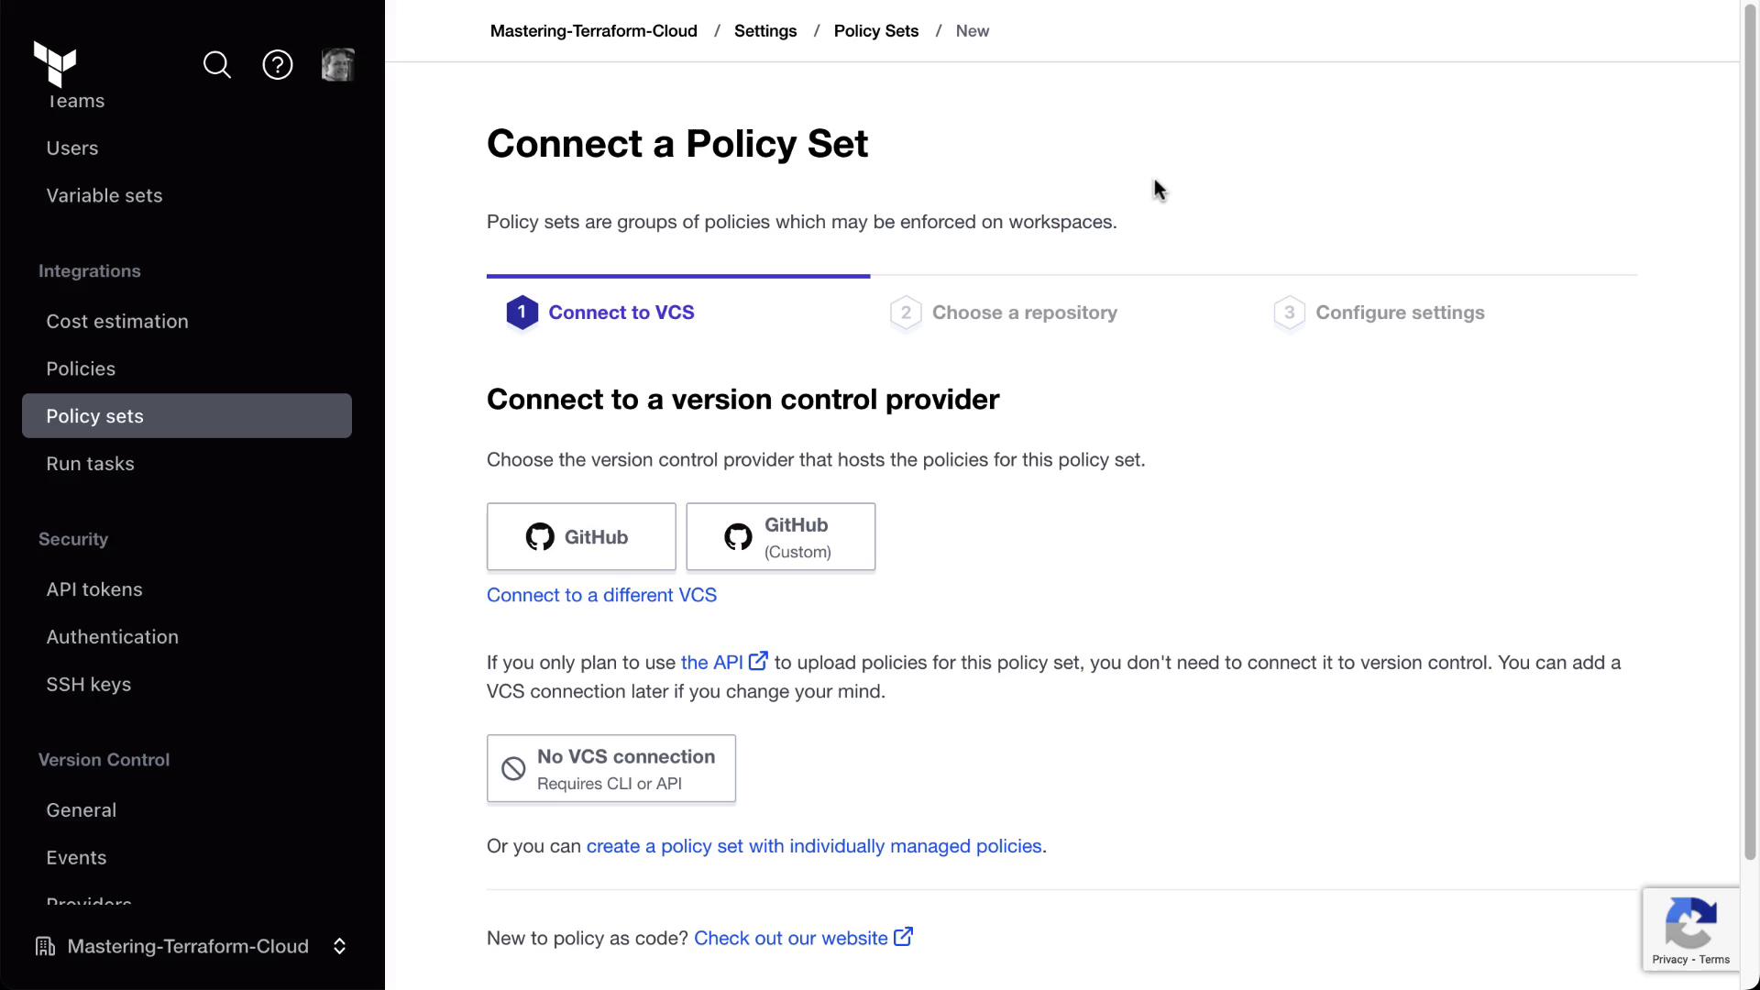Select the GitHub (Custom) provider button
Screen dimensions: 1760x990
[780, 536]
